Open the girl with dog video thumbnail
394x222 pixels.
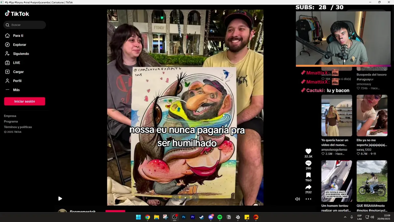372,115
